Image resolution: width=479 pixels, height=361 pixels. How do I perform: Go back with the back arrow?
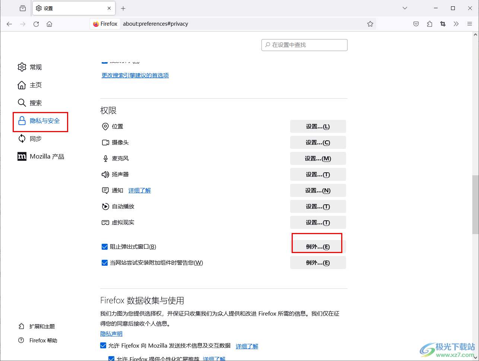(x=9, y=24)
